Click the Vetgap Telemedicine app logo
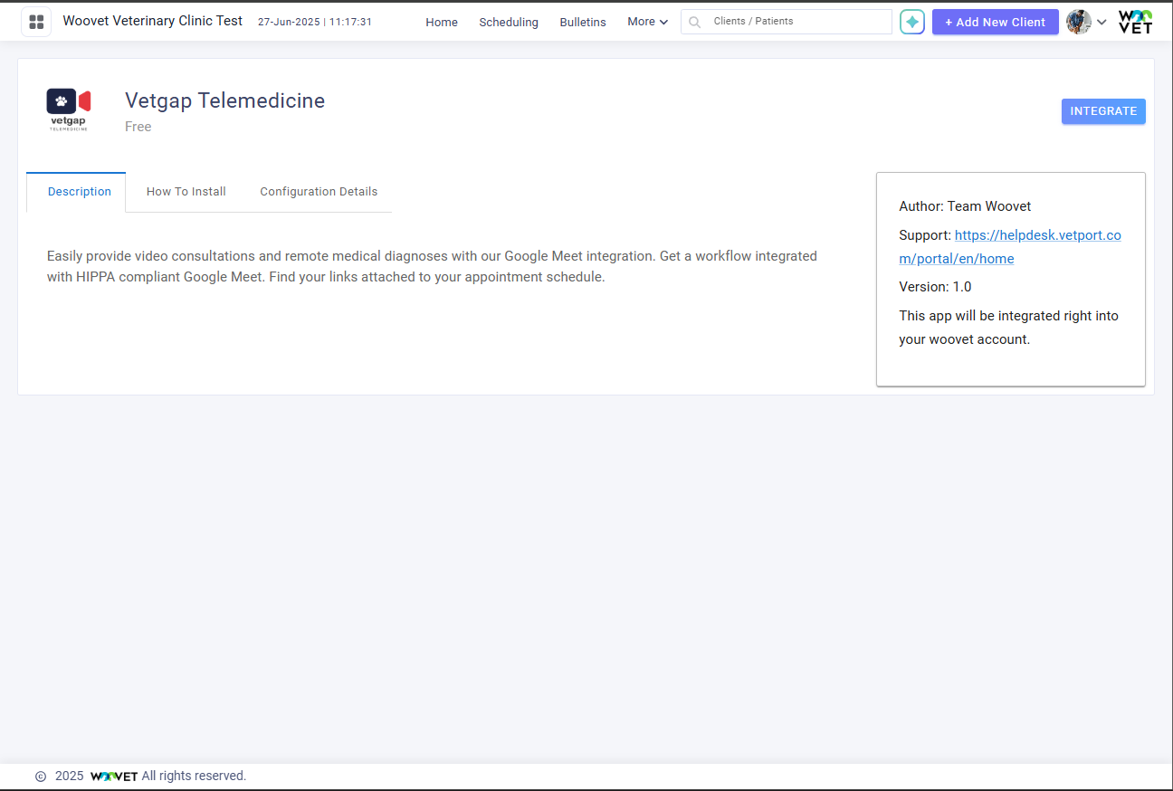 click(69, 110)
